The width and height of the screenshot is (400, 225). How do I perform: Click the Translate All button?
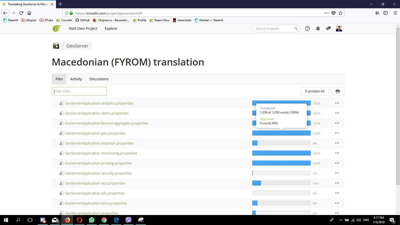tap(314, 91)
